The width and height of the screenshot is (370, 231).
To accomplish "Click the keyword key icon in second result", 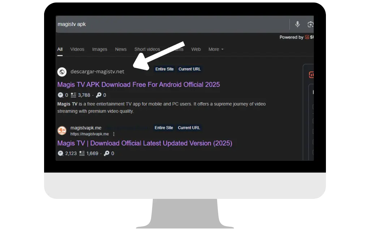I will [x=107, y=153].
